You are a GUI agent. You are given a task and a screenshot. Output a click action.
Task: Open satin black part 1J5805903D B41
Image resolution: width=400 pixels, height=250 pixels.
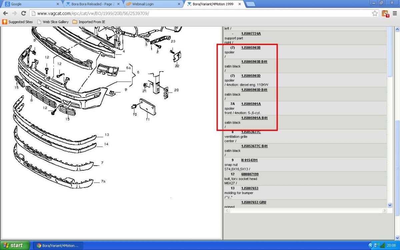(254, 90)
